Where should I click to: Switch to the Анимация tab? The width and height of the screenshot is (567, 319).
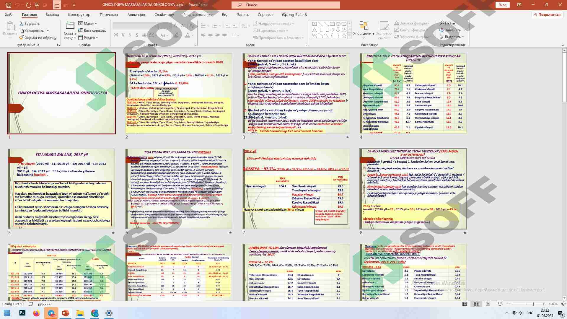tap(136, 14)
